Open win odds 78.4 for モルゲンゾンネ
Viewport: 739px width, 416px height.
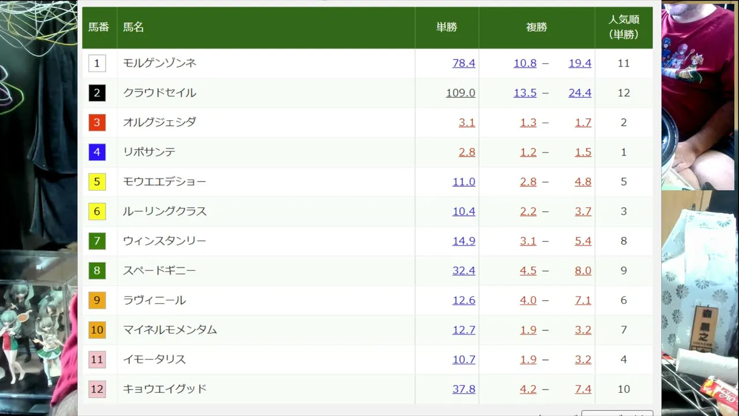pos(464,63)
